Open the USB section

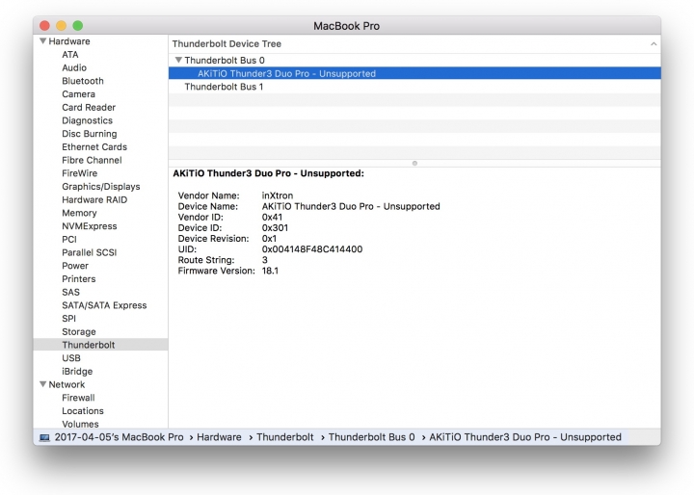click(x=71, y=358)
